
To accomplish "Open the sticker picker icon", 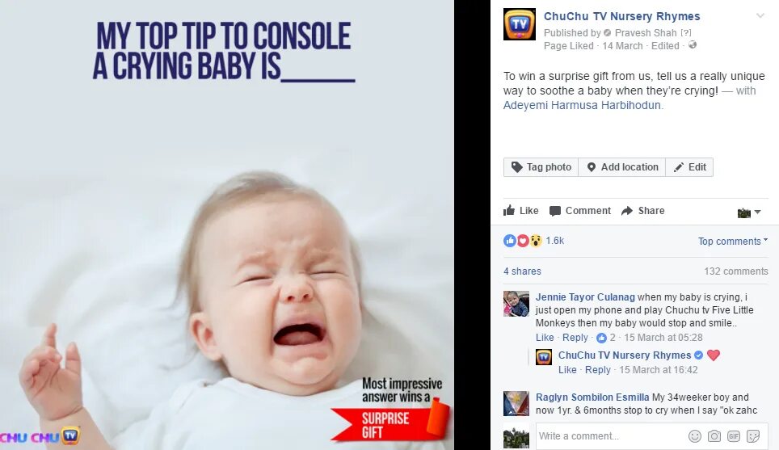I will pyautogui.click(x=753, y=436).
